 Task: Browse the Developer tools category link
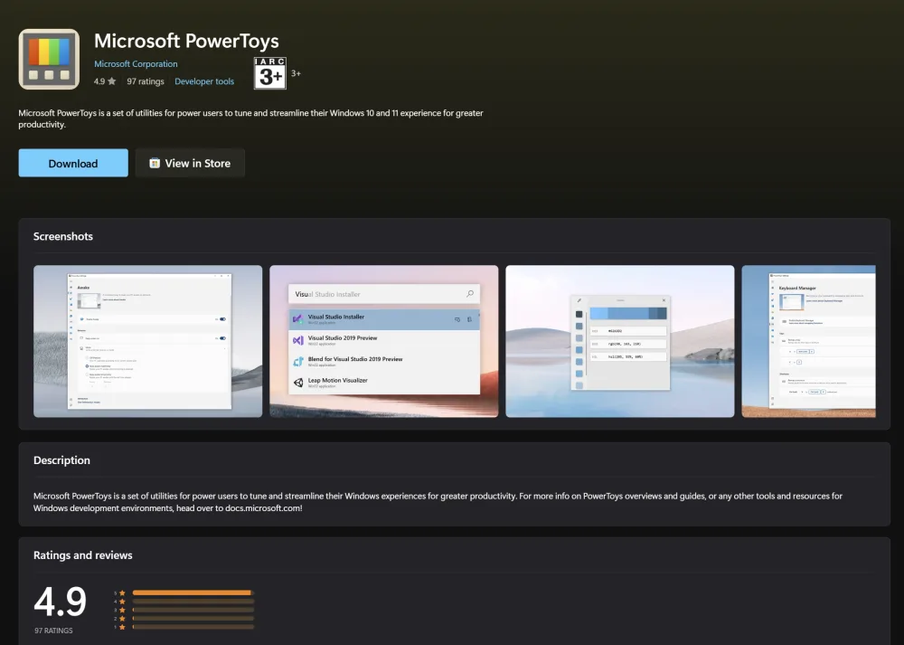pyautogui.click(x=204, y=81)
